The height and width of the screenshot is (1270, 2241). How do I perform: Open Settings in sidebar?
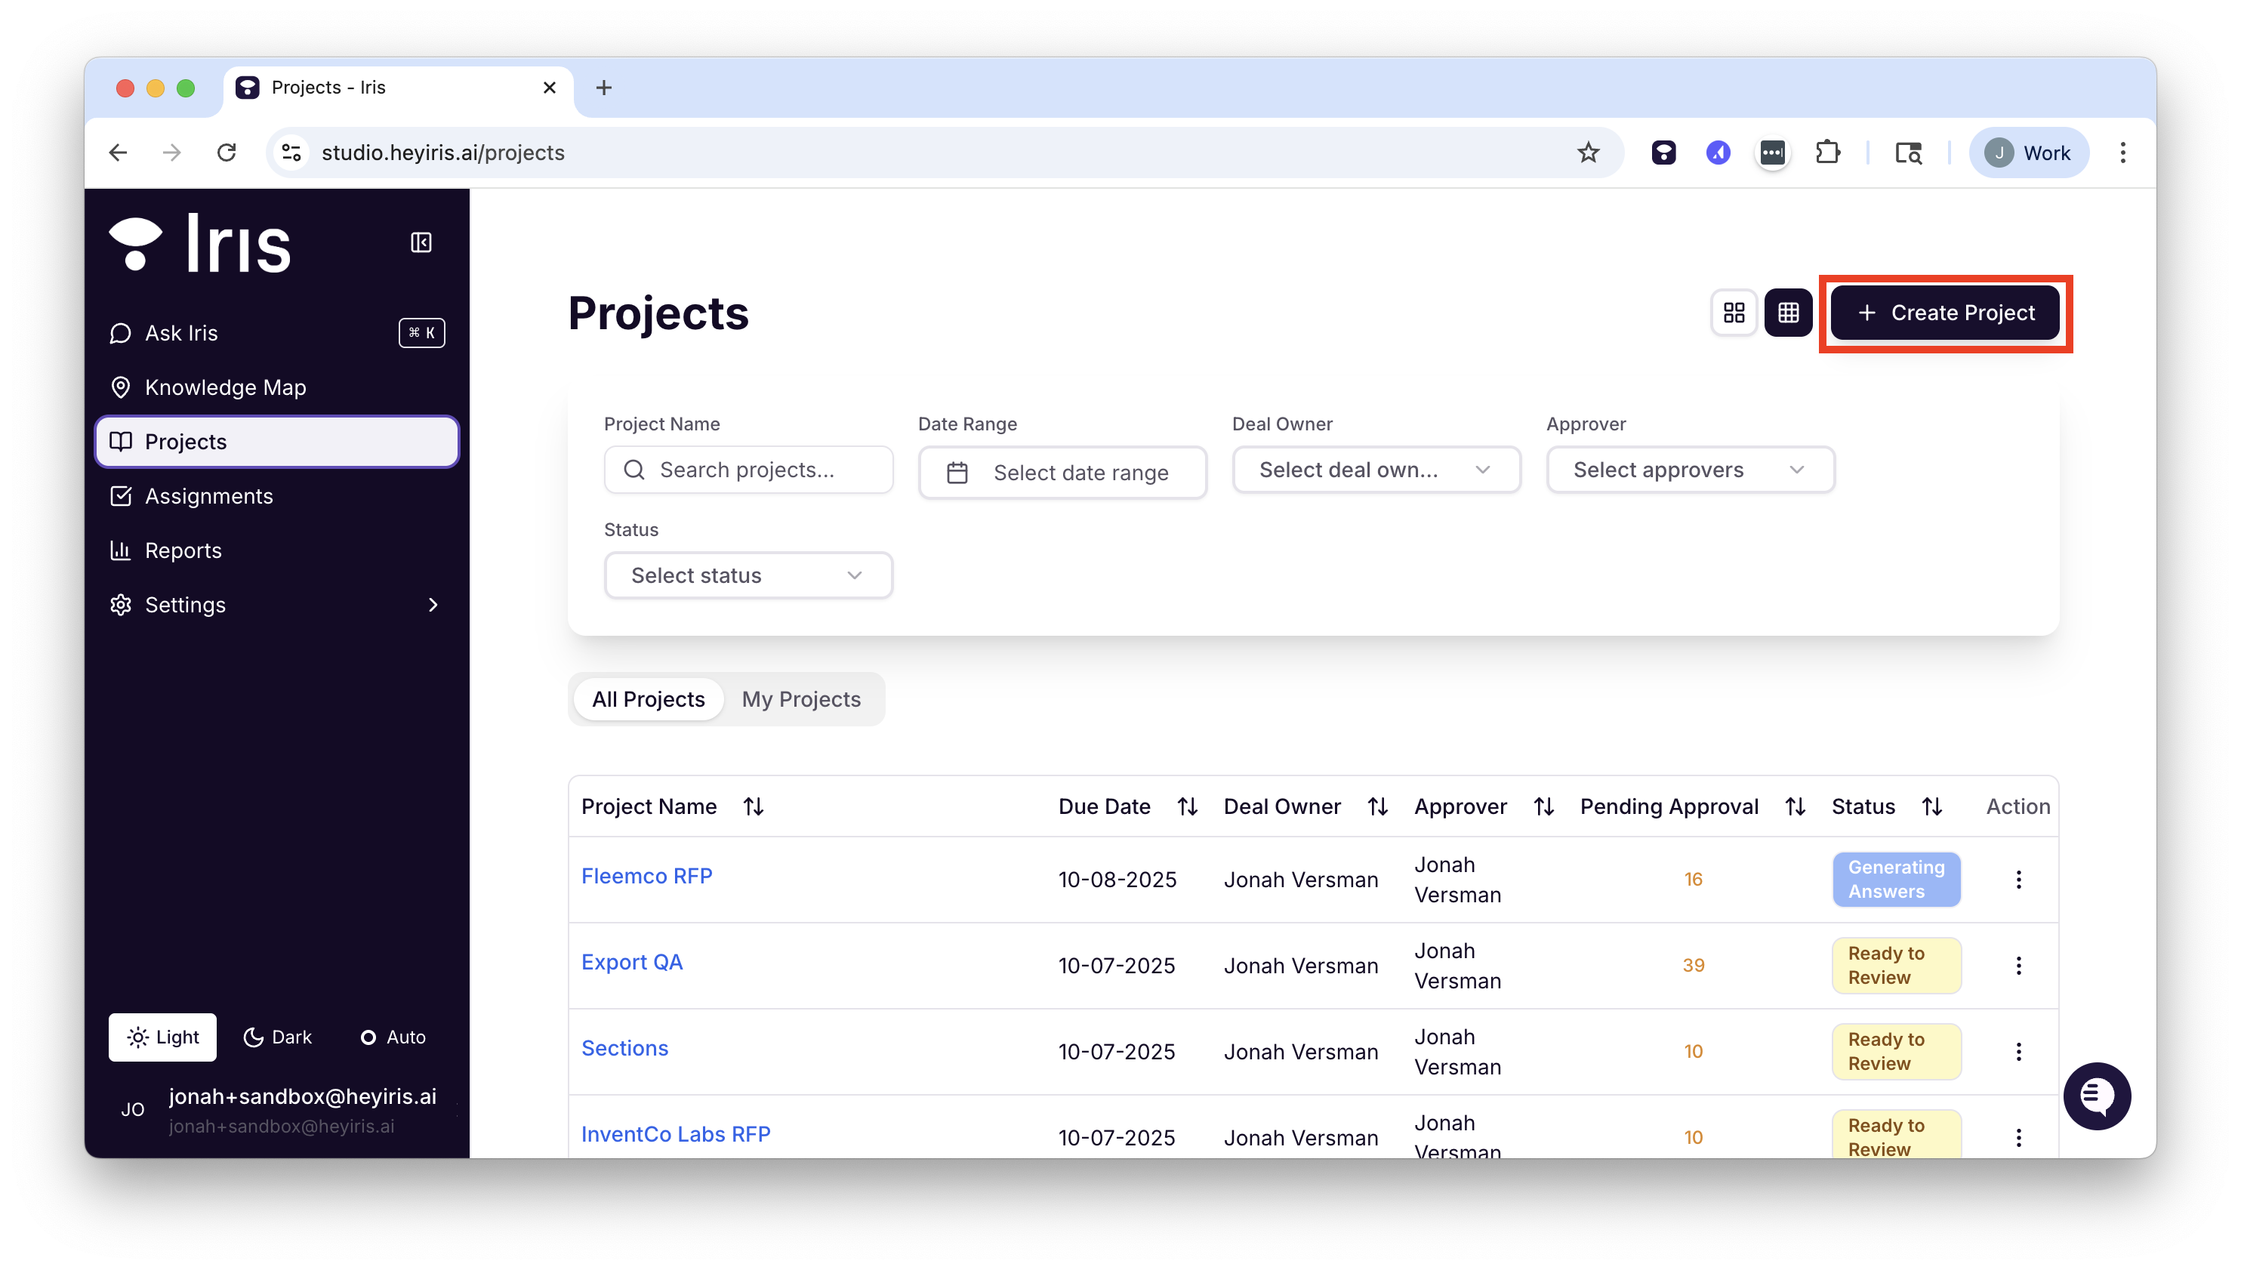(x=276, y=606)
